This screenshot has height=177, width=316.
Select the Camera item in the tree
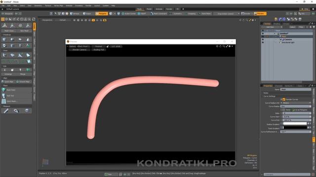[x=288, y=39]
